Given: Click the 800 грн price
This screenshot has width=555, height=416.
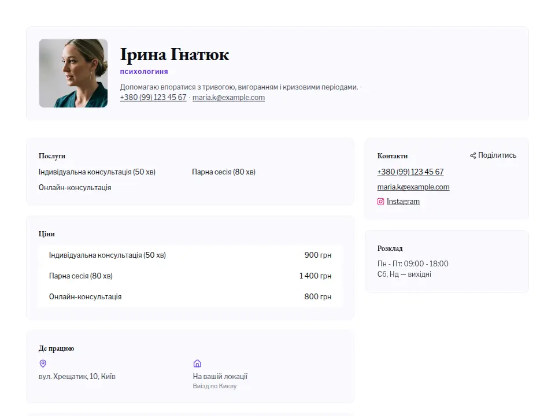Looking at the screenshot, I should (x=318, y=297).
